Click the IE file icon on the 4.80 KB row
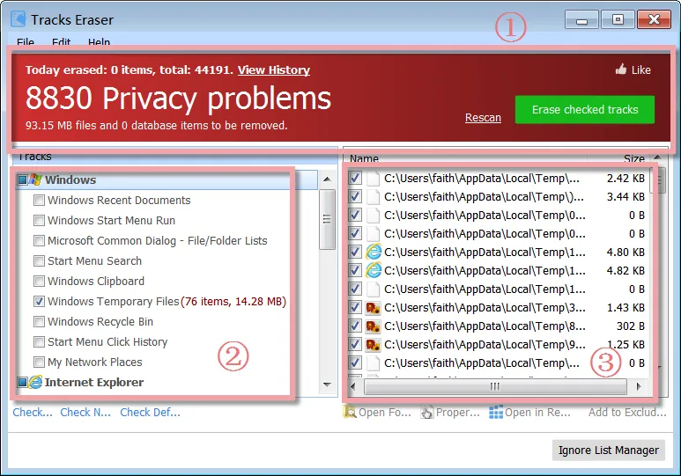The height and width of the screenshot is (476, 681). 373,252
